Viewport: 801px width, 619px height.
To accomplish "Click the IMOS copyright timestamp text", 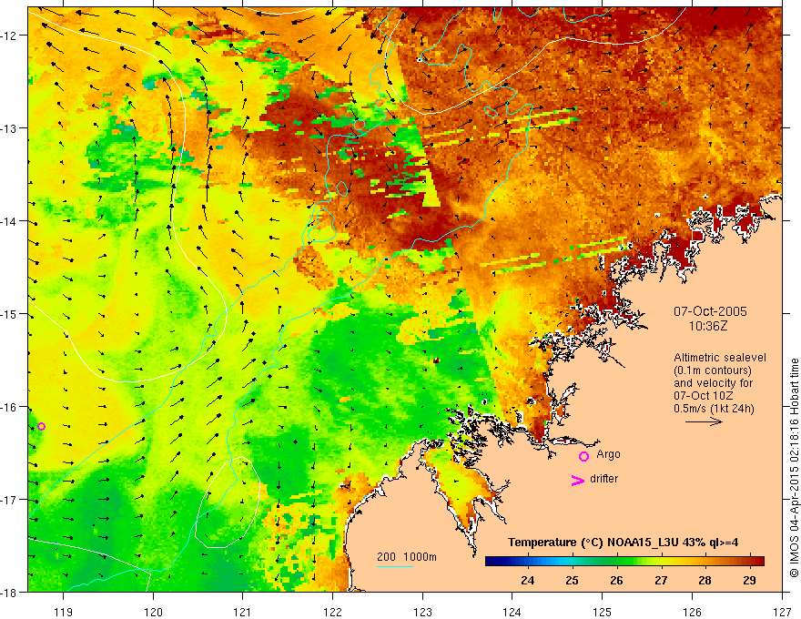I will tap(794, 468).
